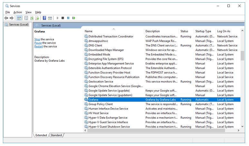Open the View menu
This screenshot has height=146, width=249.
pos(29,12)
